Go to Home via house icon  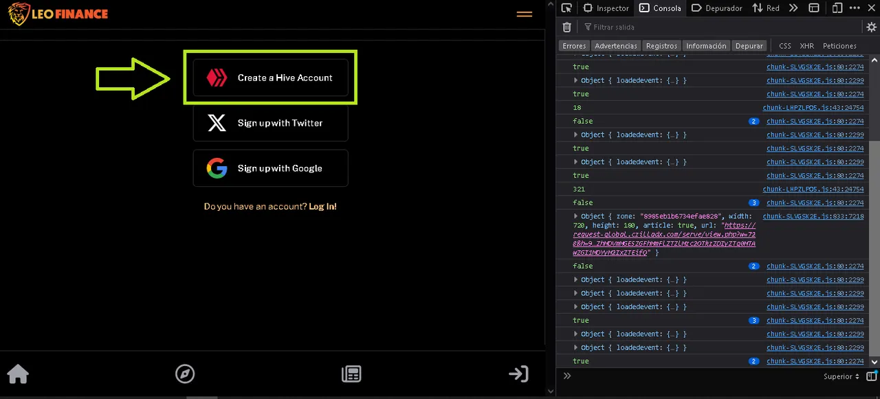point(18,374)
